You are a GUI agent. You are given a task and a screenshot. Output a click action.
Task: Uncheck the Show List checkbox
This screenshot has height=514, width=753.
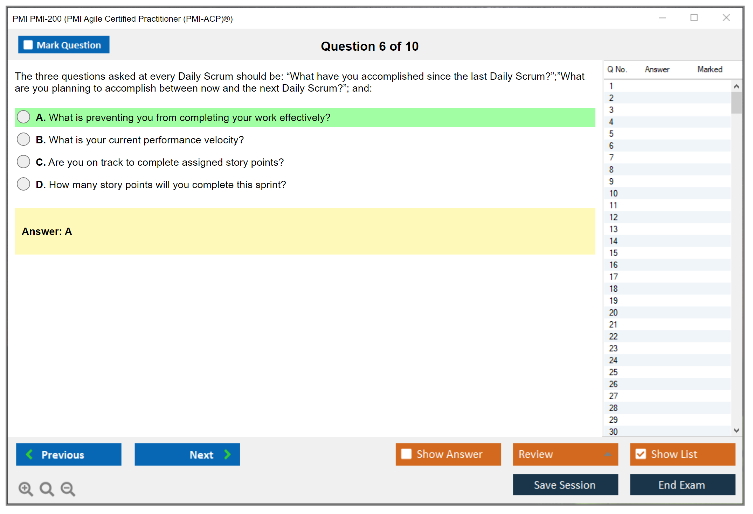tap(641, 454)
